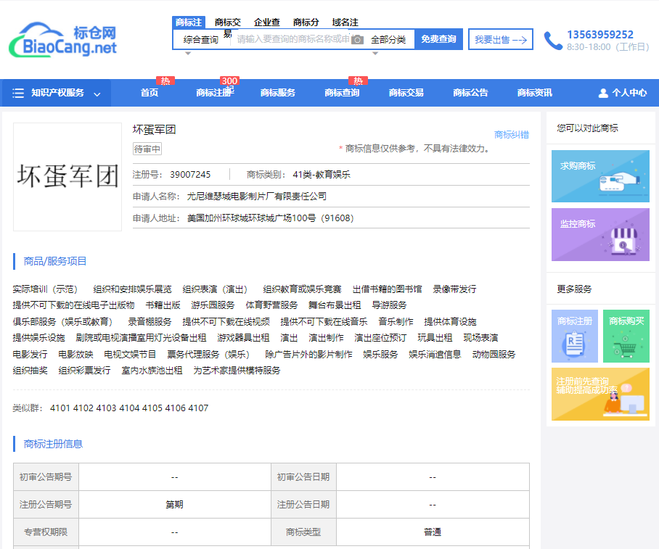Click the 初审公告期号 table cell
This screenshot has width=659, height=549.
tap(46, 477)
